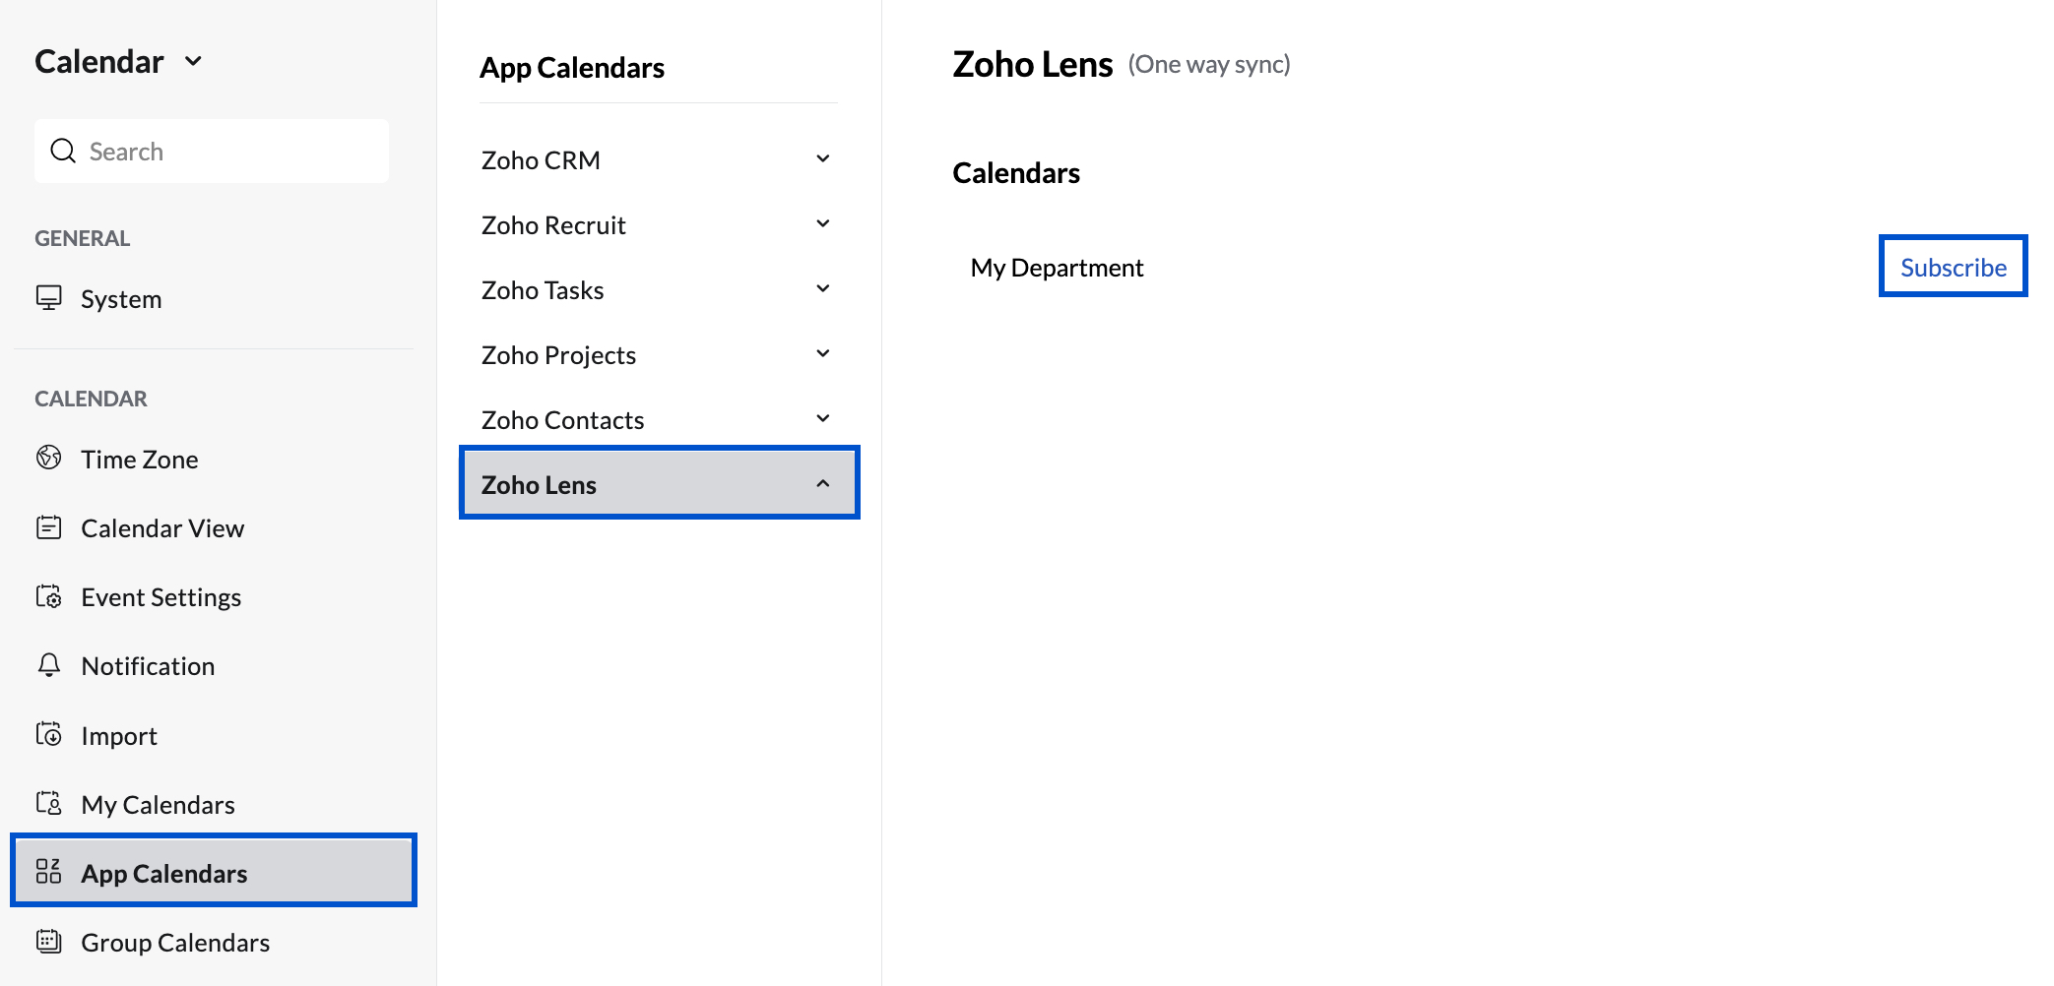Click the My Calendars icon
This screenshot has height=986, width=2054.
[x=48, y=804]
